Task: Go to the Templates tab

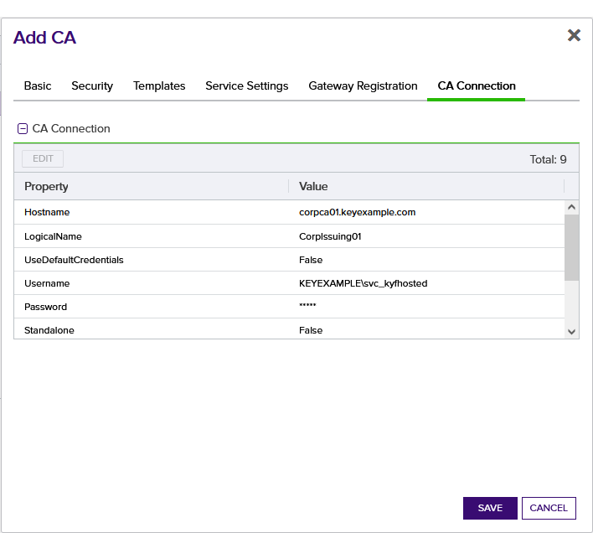Action: point(159,85)
